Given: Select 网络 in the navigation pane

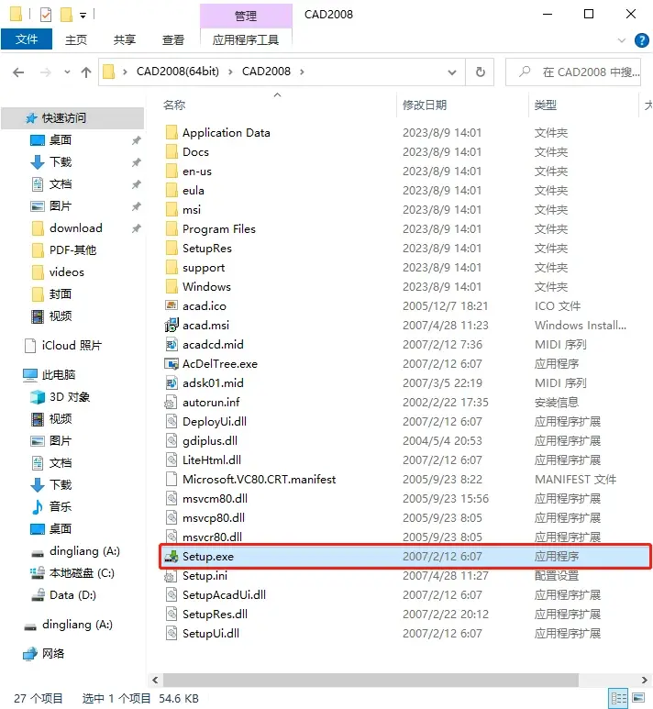Looking at the screenshot, I should tap(53, 653).
